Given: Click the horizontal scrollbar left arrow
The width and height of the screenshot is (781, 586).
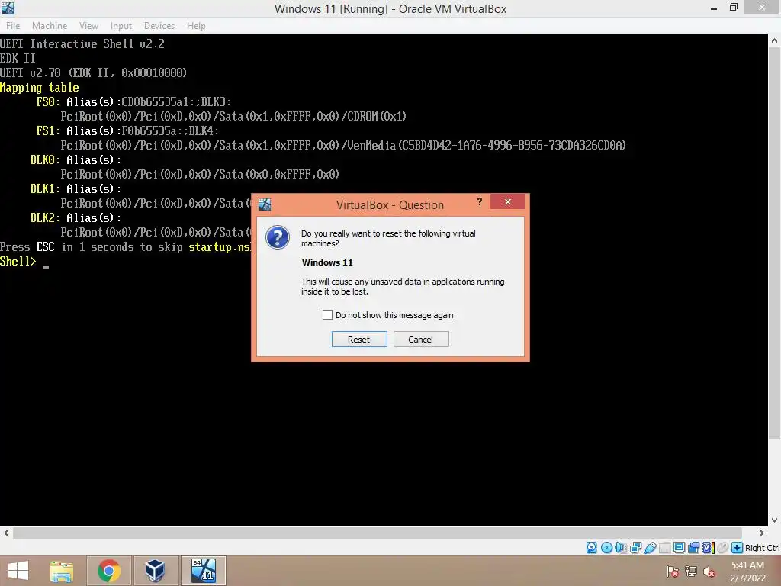Looking at the screenshot, I should (6, 533).
